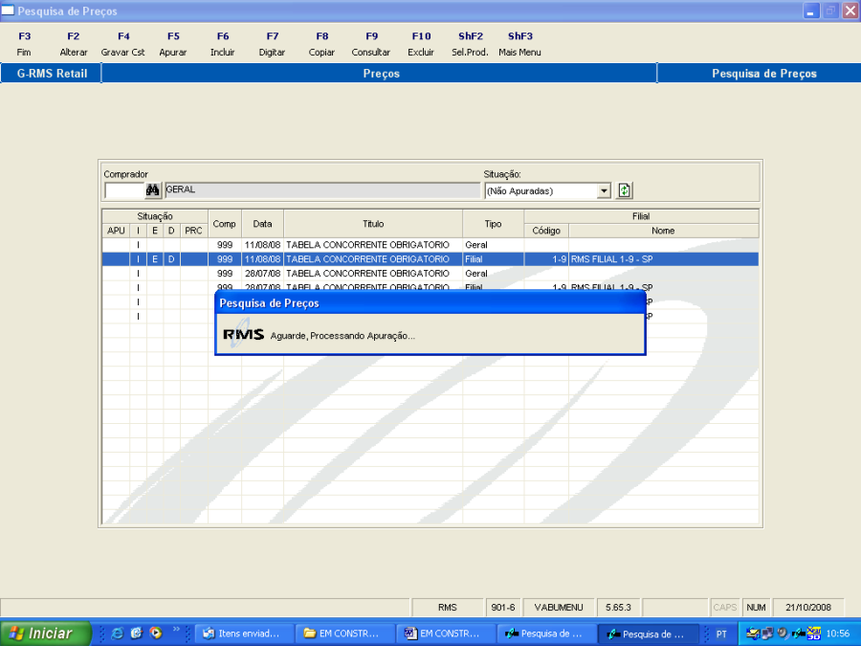
Task: Click the GERAL comprador name field
Action: [322, 190]
